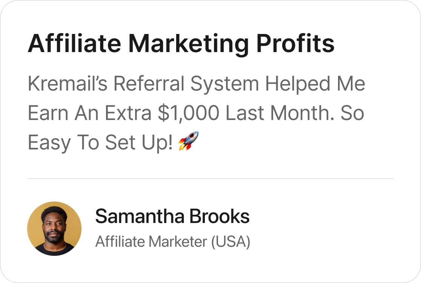Click the rocket emoji after "Set Up!"

point(189,141)
